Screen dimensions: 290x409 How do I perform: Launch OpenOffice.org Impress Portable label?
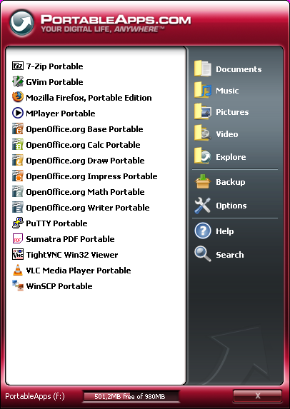pos(91,176)
